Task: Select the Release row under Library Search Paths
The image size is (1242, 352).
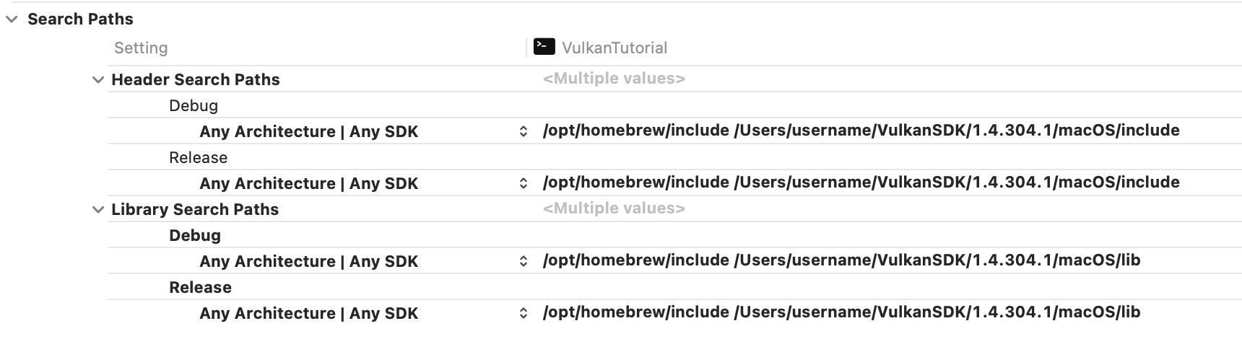Action: pyautogui.click(x=200, y=288)
